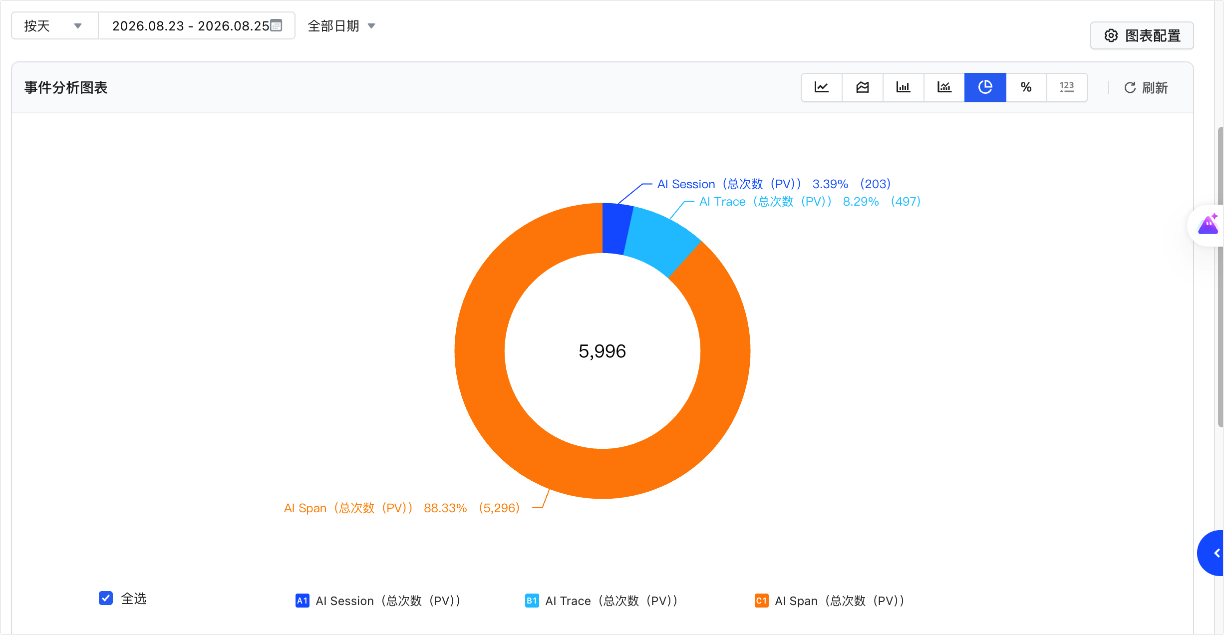Click the AI Session 3.39% label
This screenshot has width=1224, height=635.
[774, 184]
